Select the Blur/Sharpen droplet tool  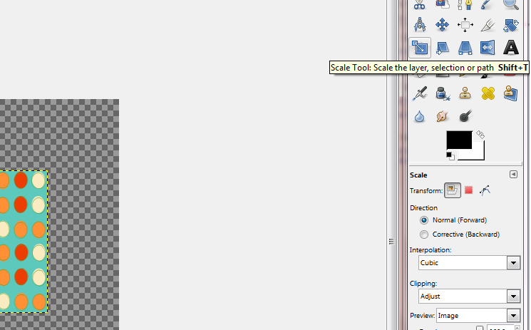point(420,116)
